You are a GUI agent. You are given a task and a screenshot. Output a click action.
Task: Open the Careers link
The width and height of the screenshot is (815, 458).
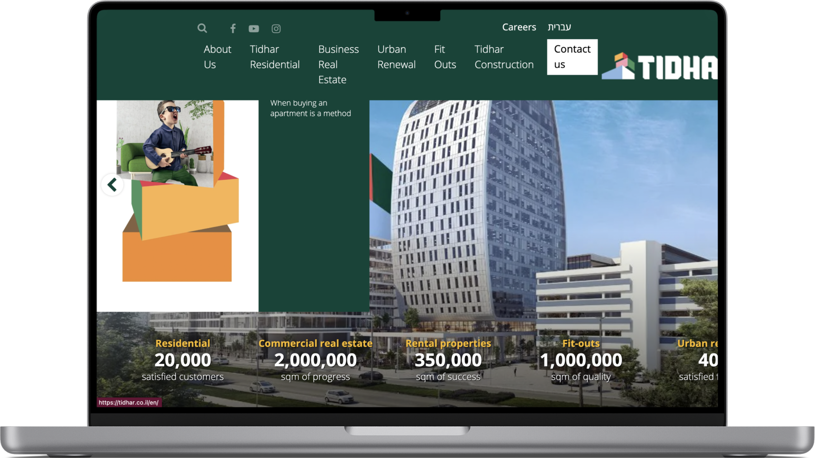click(x=519, y=27)
